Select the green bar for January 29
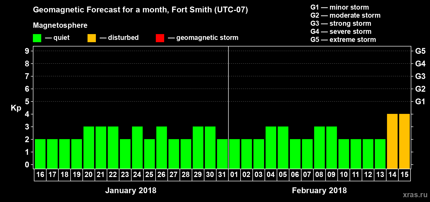The image size is (430, 202). pyautogui.click(x=198, y=147)
